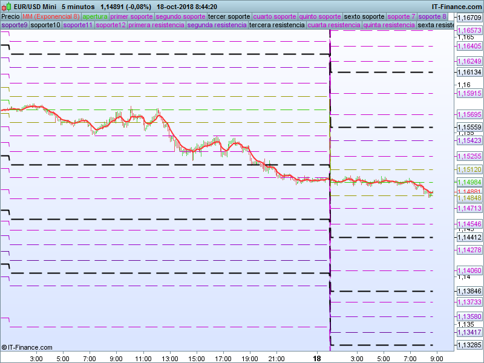484x363 pixels.
Task: Click the 13:00 label on the time axis
Action: point(170,359)
